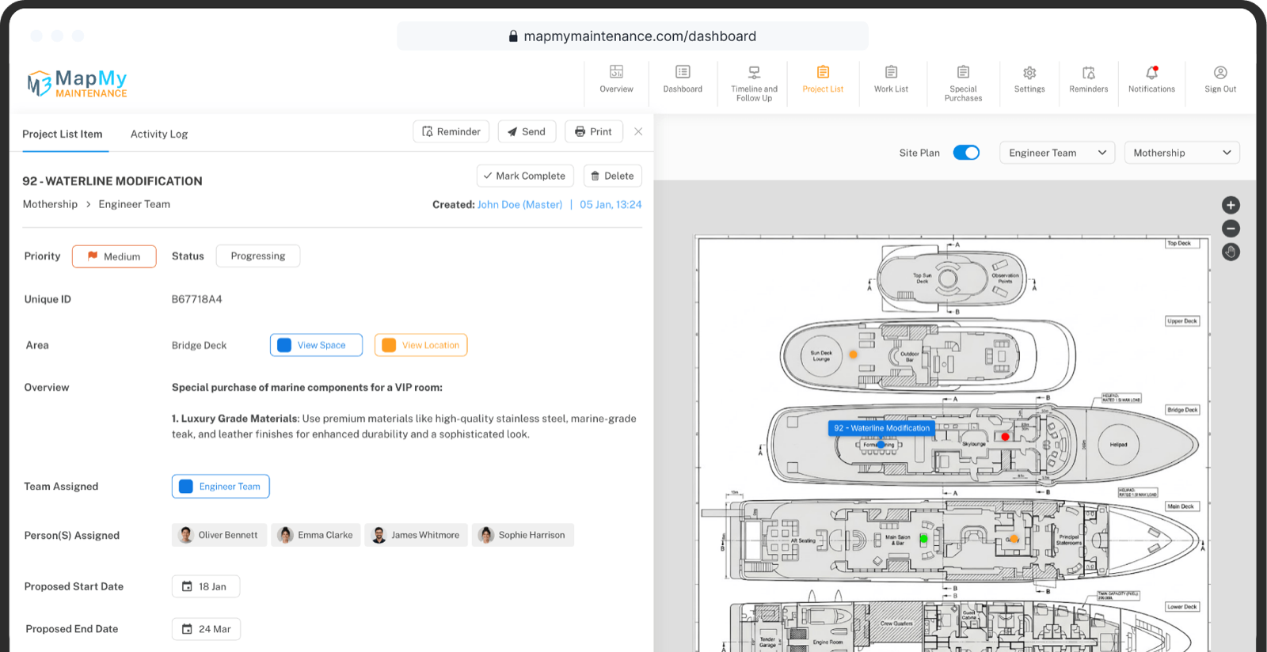Select the pan hand tool

pyautogui.click(x=1231, y=252)
